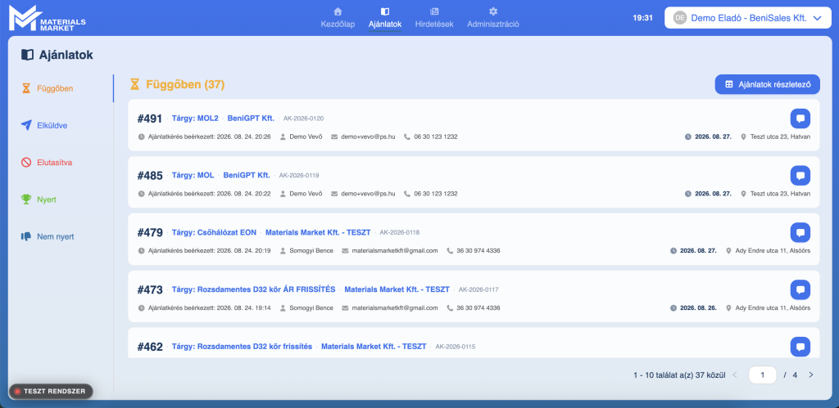Open Ajánlatok részletező view
The width and height of the screenshot is (839, 408).
tap(767, 84)
